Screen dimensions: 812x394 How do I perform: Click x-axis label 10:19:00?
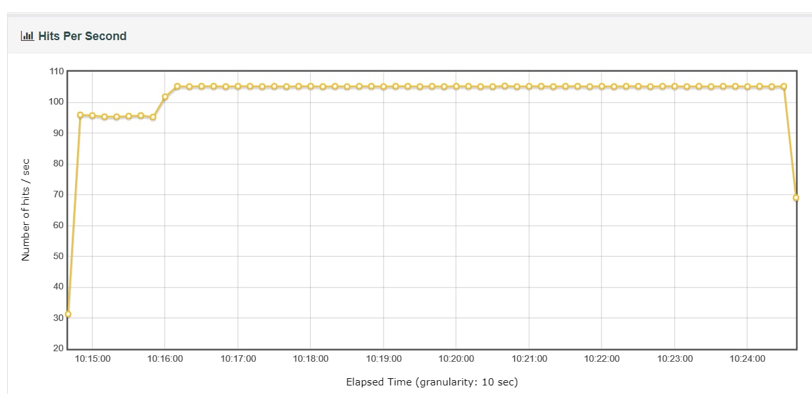384,359
